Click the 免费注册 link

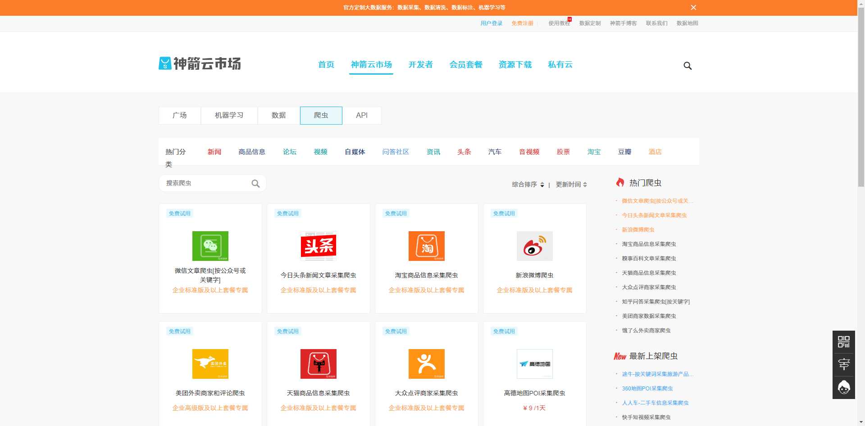coord(523,23)
